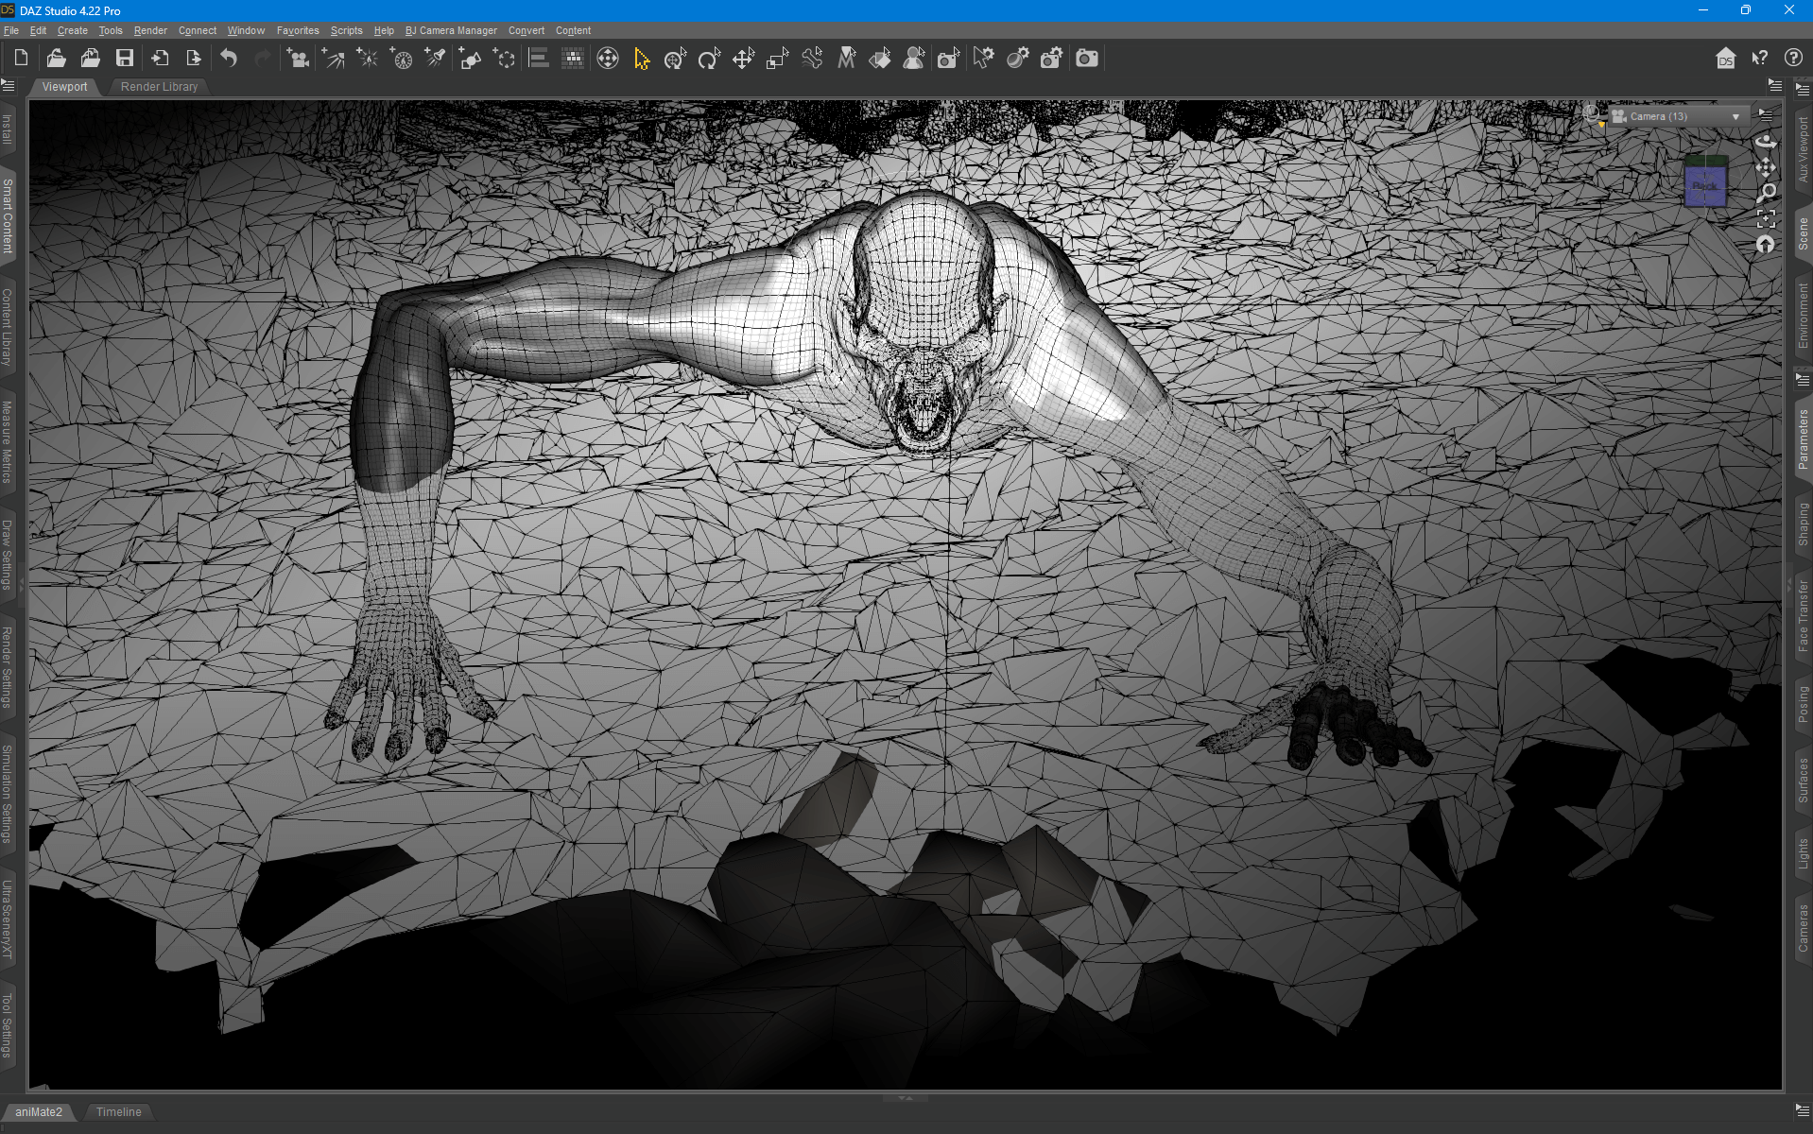Image resolution: width=1813 pixels, height=1134 pixels.
Task: Undo the last action
Action: (x=229, y=59)
